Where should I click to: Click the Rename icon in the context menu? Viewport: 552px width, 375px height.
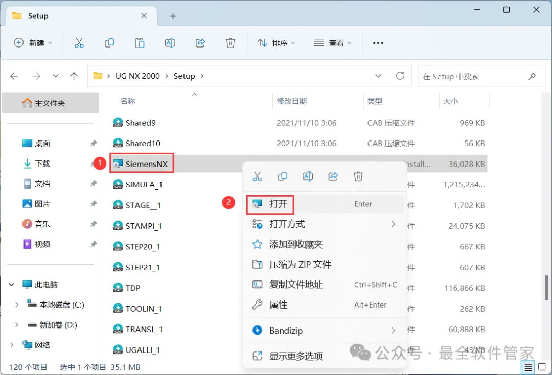308,176
